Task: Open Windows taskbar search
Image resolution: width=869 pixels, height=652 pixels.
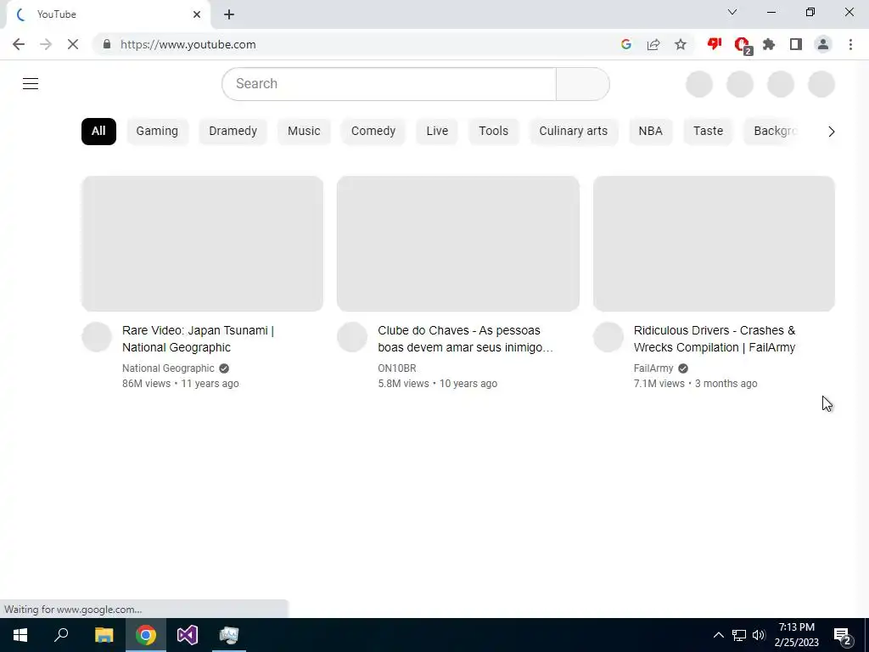Action: click(x=61, y=635)
